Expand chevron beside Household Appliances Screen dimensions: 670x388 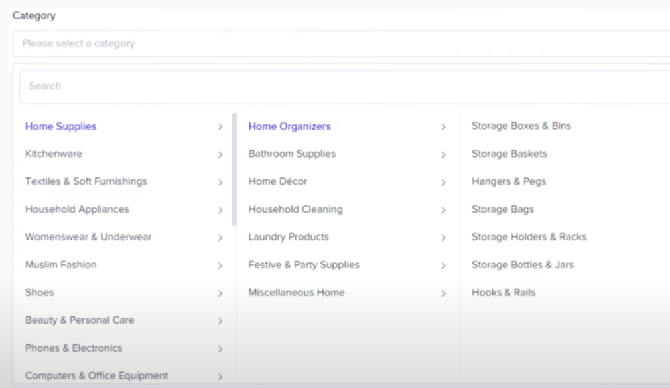pyautogui.click(x=220, y=210)
